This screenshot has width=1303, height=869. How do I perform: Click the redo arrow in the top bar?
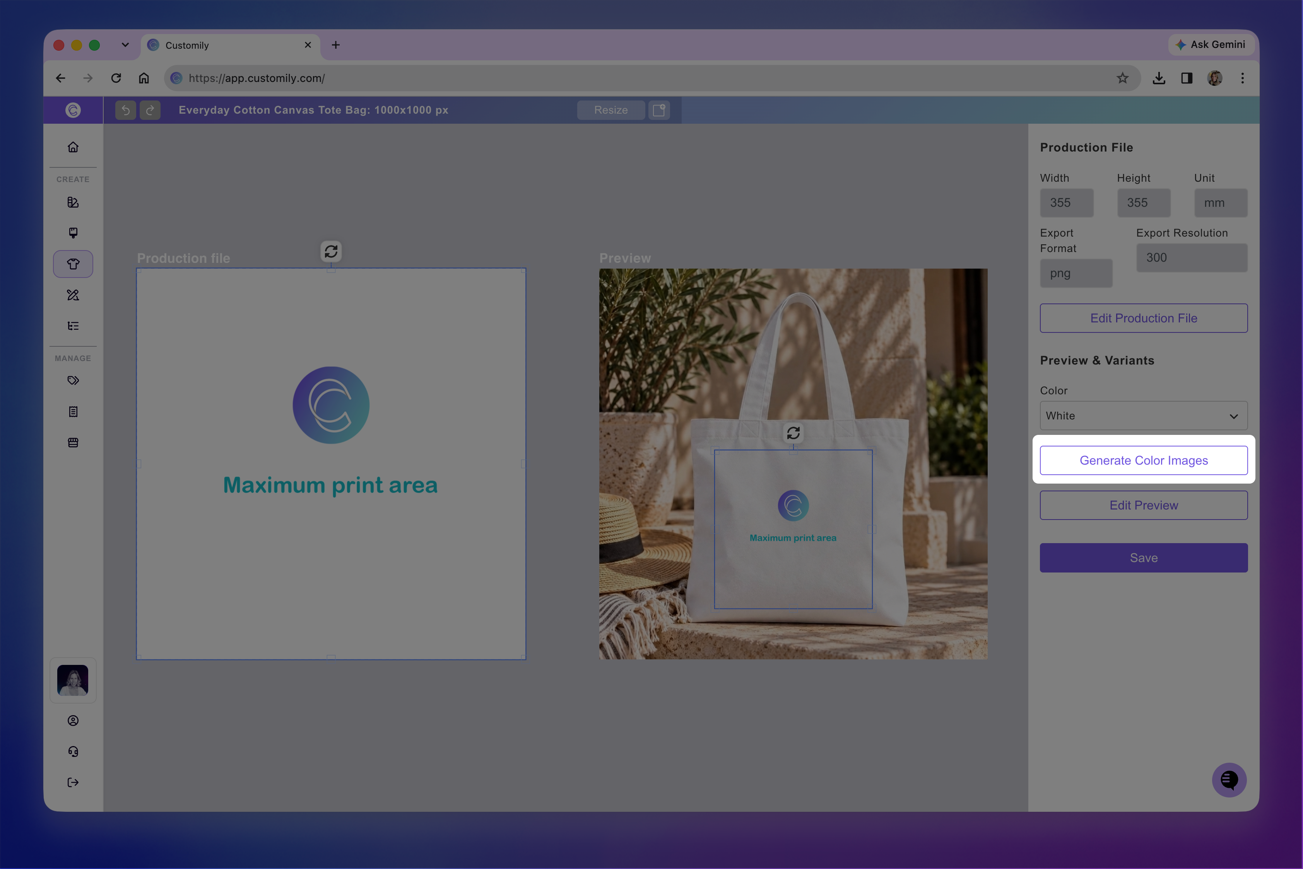tap(150, 110)
